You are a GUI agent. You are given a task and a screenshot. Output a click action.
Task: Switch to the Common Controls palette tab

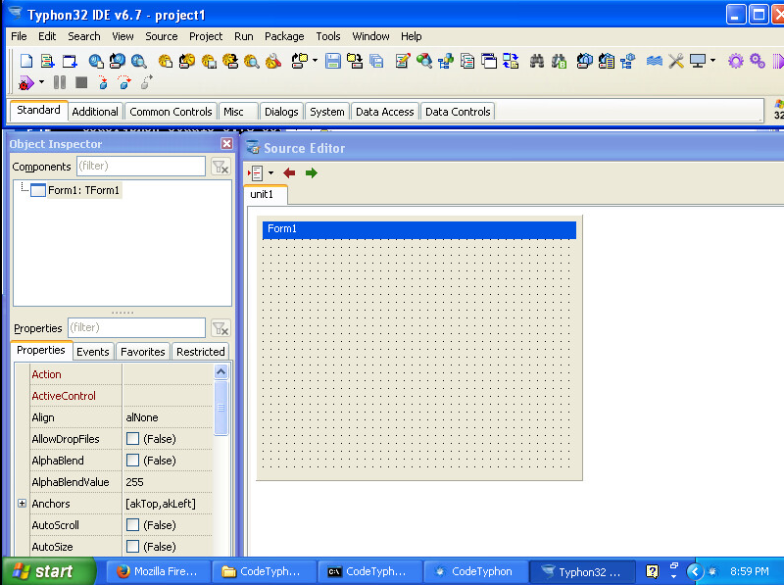tap(171, 112)
